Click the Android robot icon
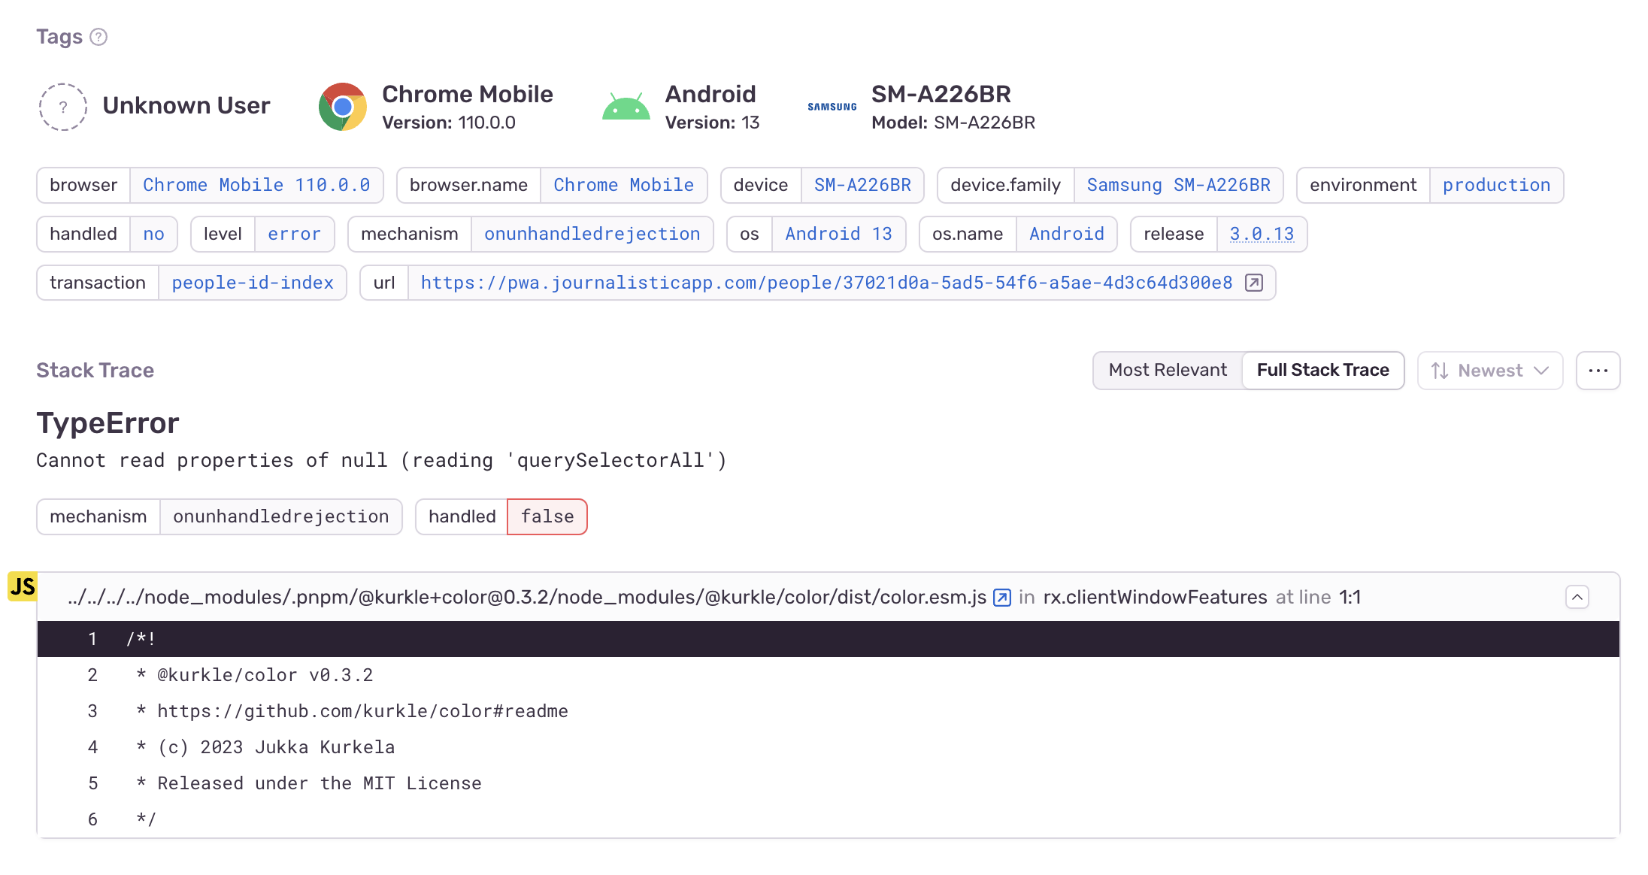 [x=626, y=107]
